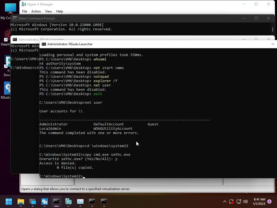Image resolution: width=277 pixels, height=208 pixels.
Task: Click the front NSudo.Launcher title bar text
Action: tap(70, 44)
